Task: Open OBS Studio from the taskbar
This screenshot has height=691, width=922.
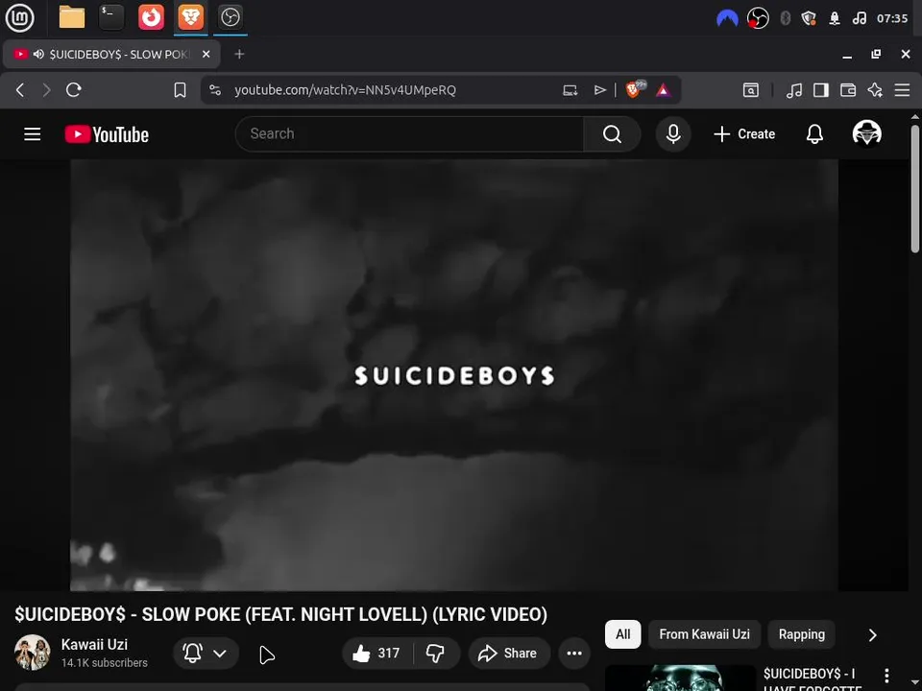Action: (230, 17)
